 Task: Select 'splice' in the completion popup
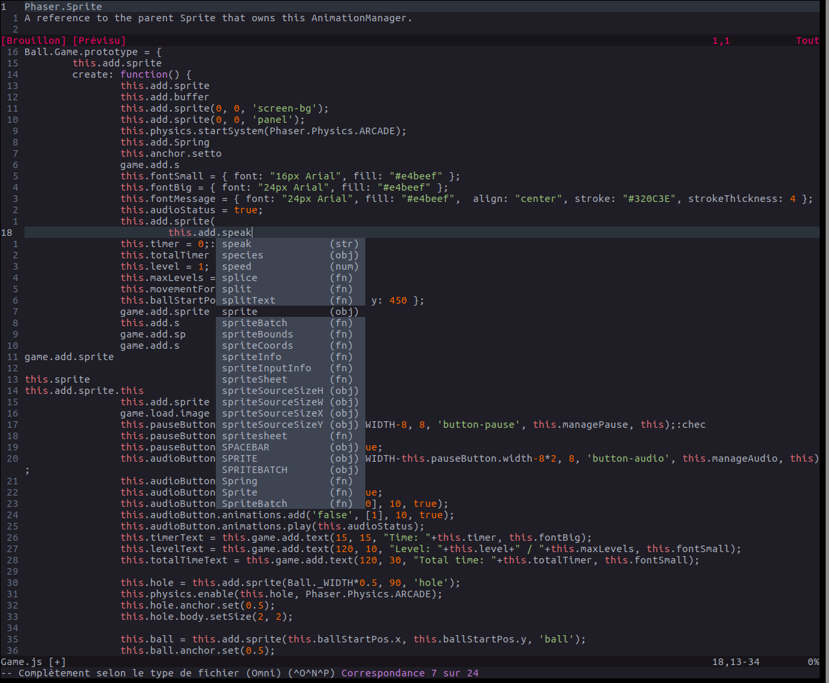[290, 278]
